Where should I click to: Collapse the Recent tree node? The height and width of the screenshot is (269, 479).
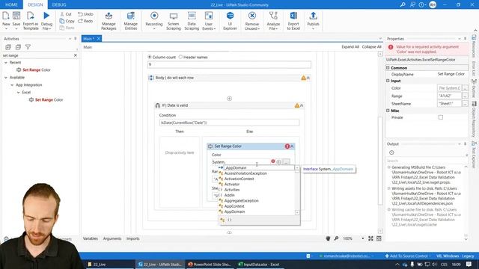point(5,63)
